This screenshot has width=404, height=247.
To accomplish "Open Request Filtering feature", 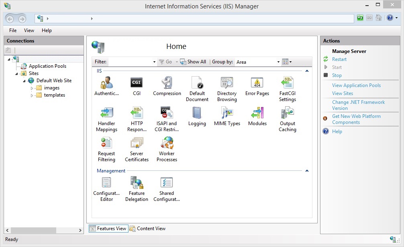I will tap(106, 149).
